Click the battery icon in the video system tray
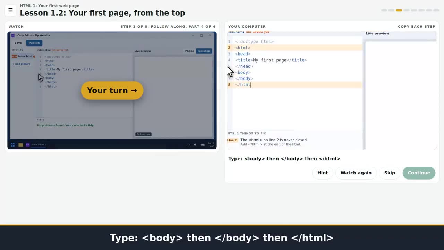Image resolution: width=444 pixels, height=250 pixels. coord(203,145)
